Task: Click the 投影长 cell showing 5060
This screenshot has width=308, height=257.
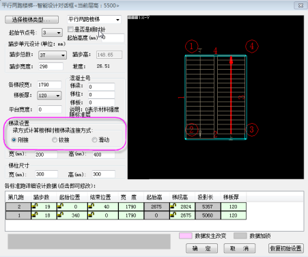Action: tap(208, 215)
